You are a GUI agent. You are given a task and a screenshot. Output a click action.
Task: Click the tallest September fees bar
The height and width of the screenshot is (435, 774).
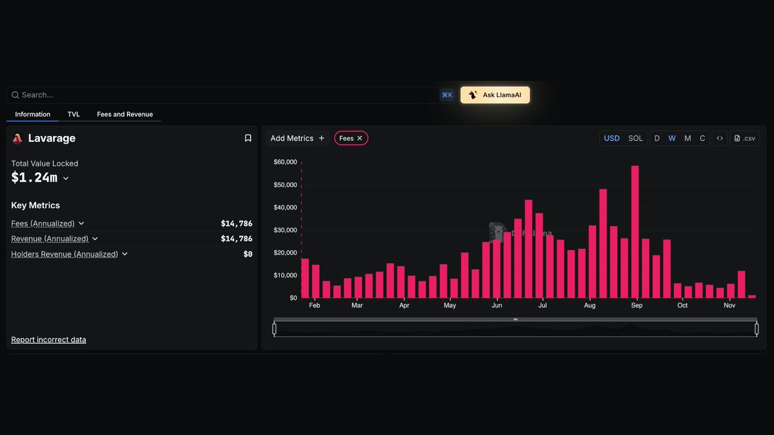coord(635,232)
